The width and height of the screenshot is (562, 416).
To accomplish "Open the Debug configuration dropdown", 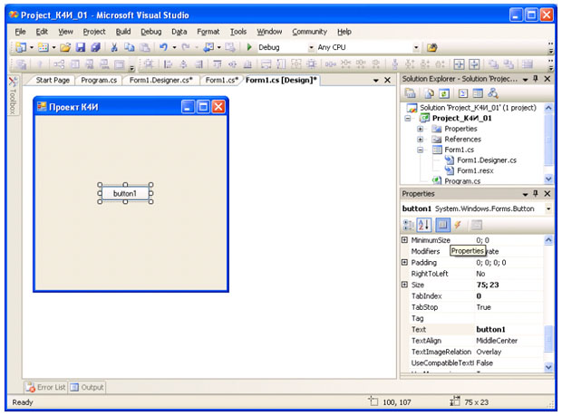I will [311, 47].
